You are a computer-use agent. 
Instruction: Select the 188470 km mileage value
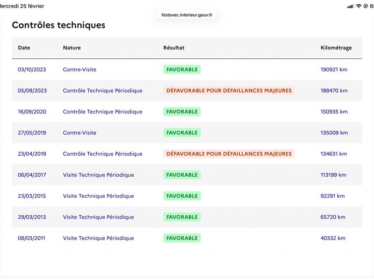pos(334,91)
